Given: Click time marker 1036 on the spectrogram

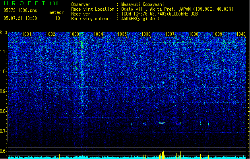Looking at the screenshot, I should [x=146, y=34].
